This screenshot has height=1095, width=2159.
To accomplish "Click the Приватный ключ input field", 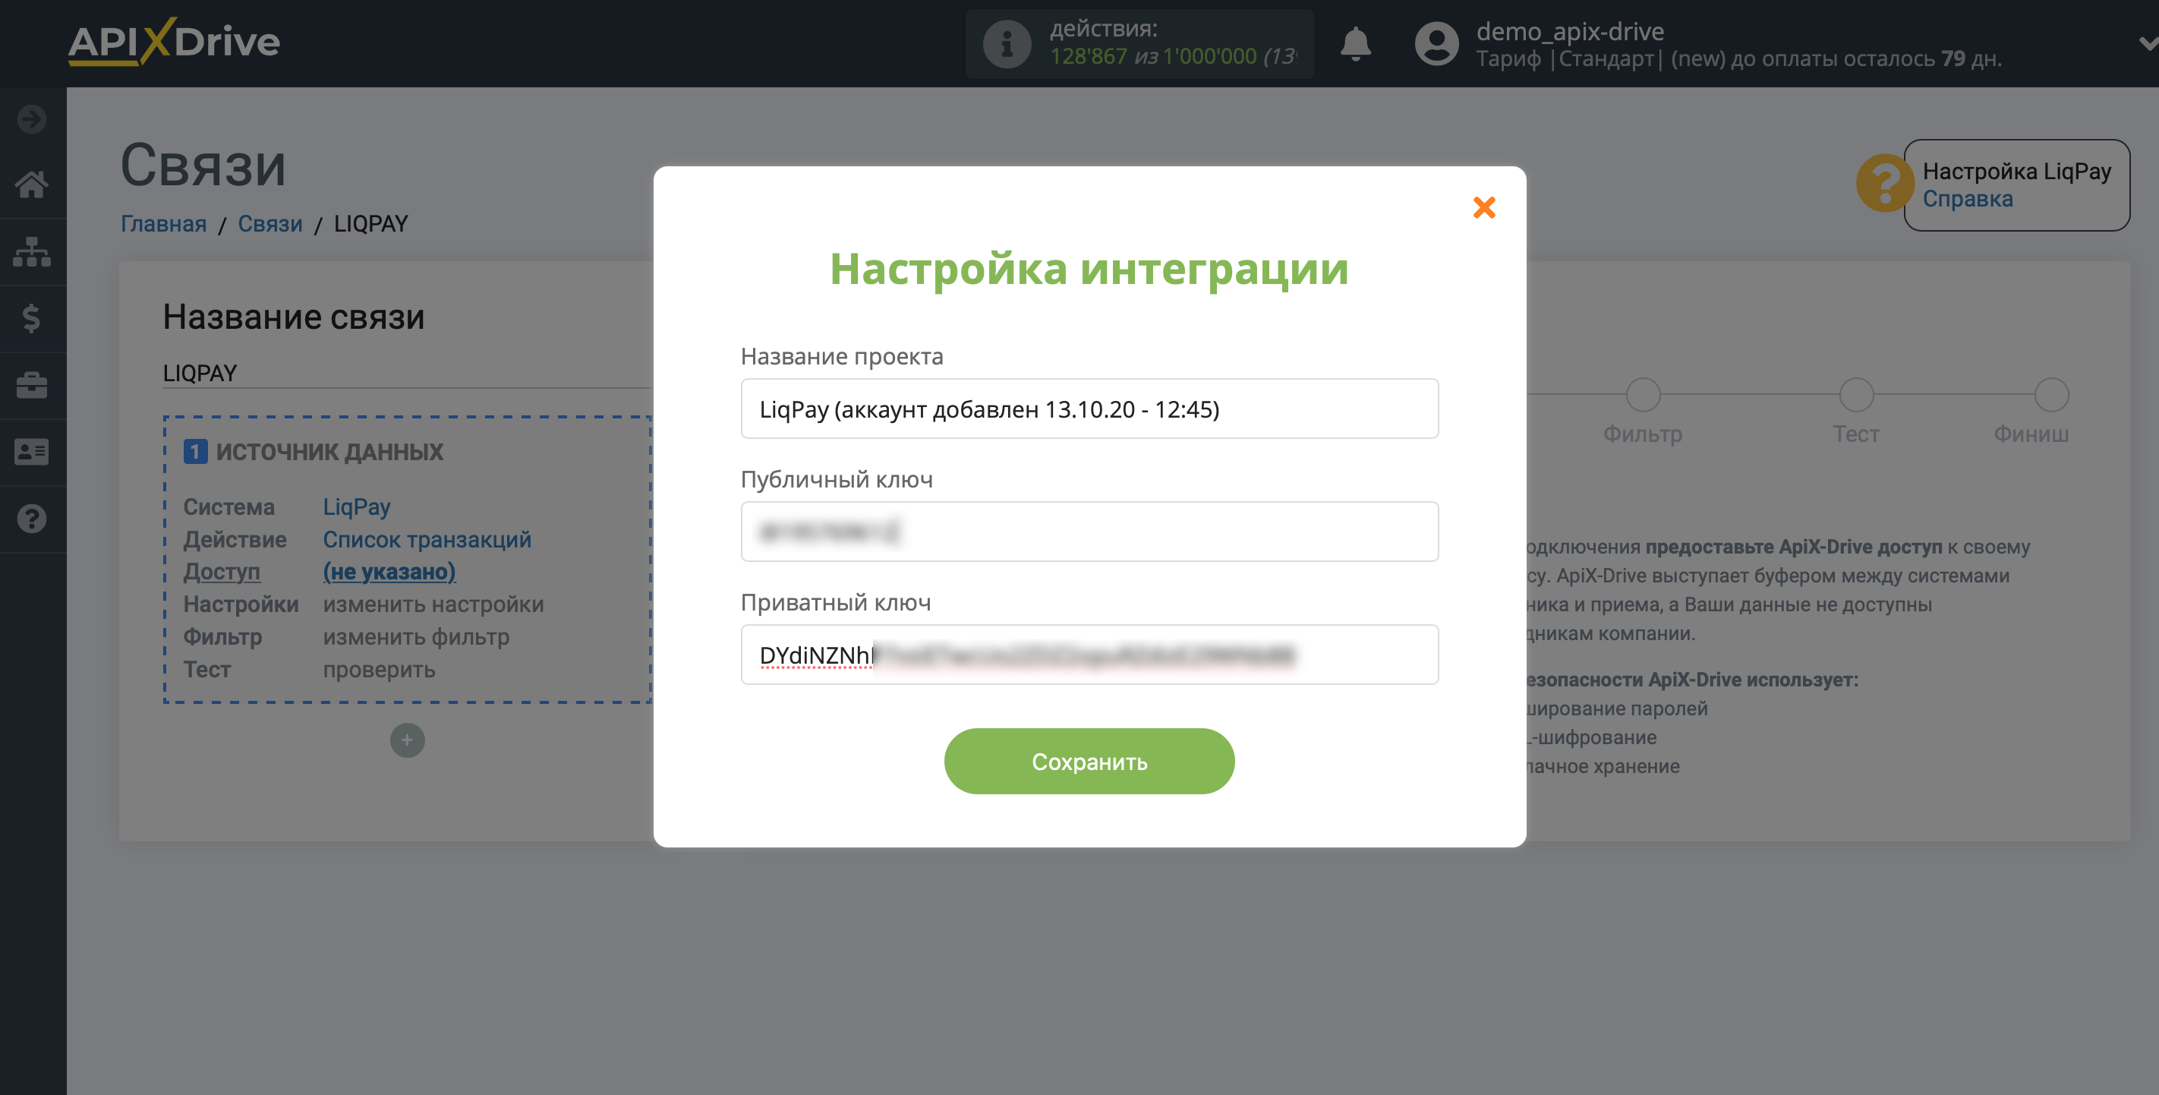I will point(1089,654).
